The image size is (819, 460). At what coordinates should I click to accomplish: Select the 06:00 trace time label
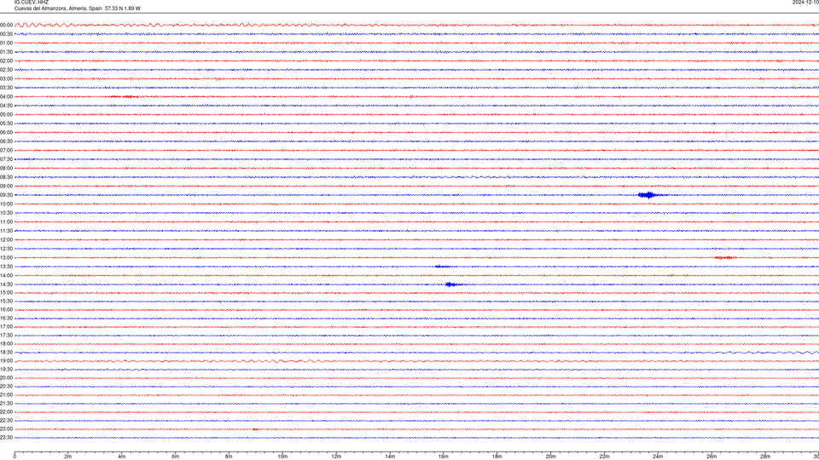[x=6, y=133]
